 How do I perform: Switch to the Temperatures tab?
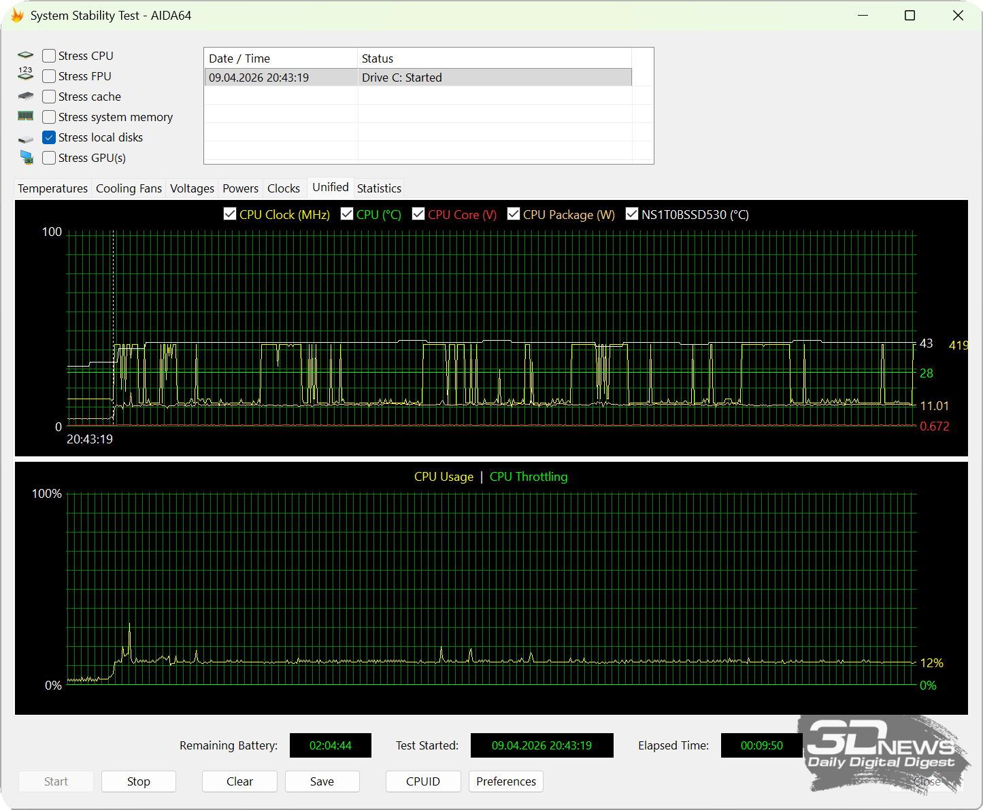52,188
